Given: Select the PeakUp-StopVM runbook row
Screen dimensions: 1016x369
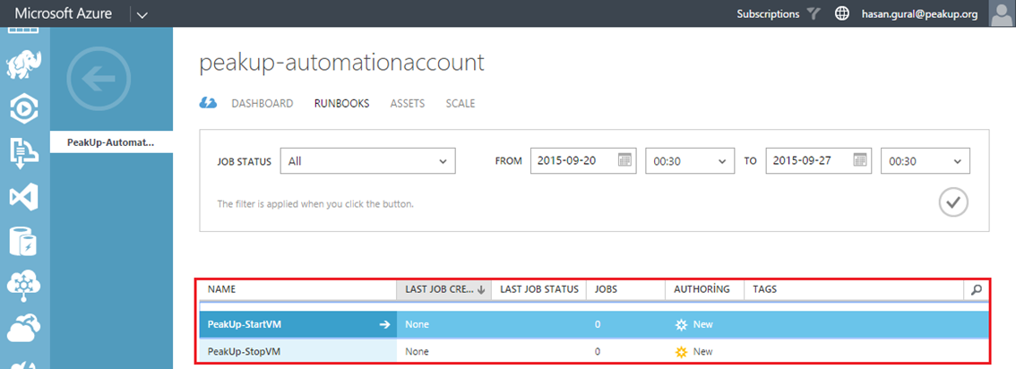Looking at the screenshot, I should click(x=593, y=351).
